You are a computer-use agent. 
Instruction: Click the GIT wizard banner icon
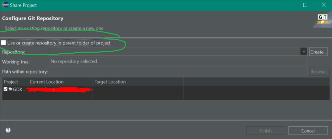coord(322,21)
